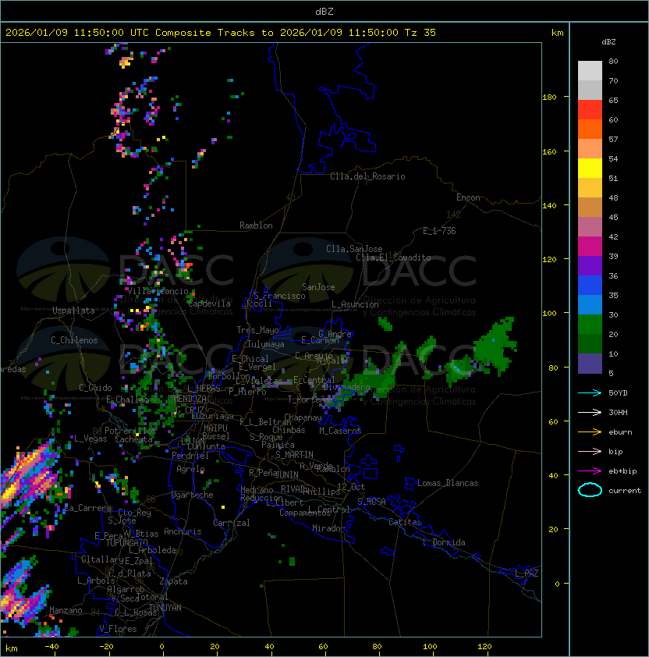This screenshot has width=649, height=657.
Task: Click the eburn yellow arrow legend icon
Action: click(x=590, y=432)
